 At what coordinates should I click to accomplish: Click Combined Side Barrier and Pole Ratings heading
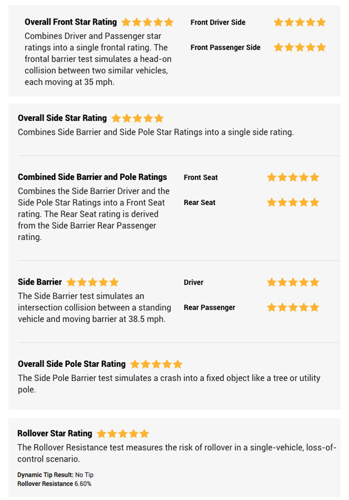click(x=92, y=177)
